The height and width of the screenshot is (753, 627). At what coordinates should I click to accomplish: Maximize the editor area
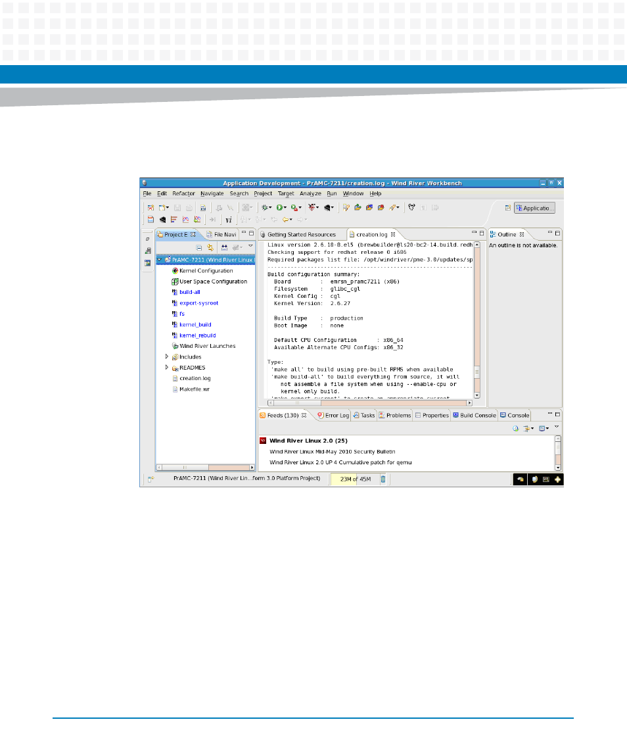[482, 233]
